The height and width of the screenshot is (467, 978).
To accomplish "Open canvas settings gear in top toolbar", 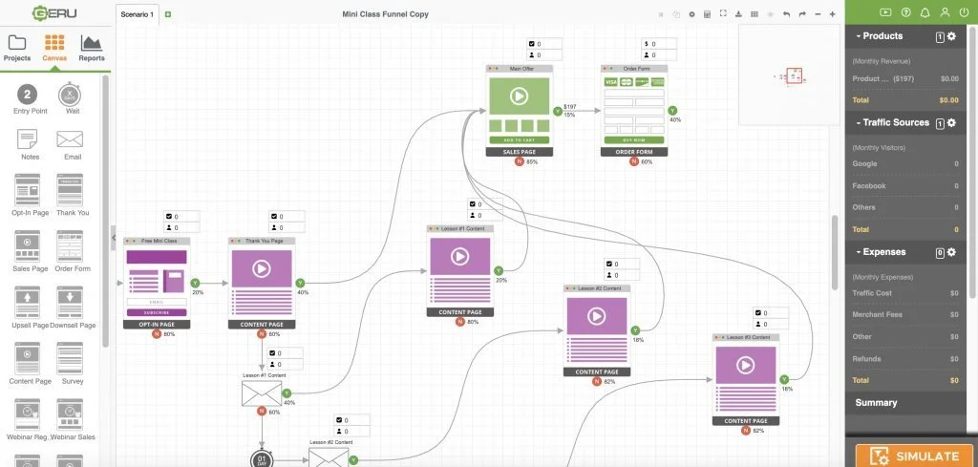I will pos(691,14).
